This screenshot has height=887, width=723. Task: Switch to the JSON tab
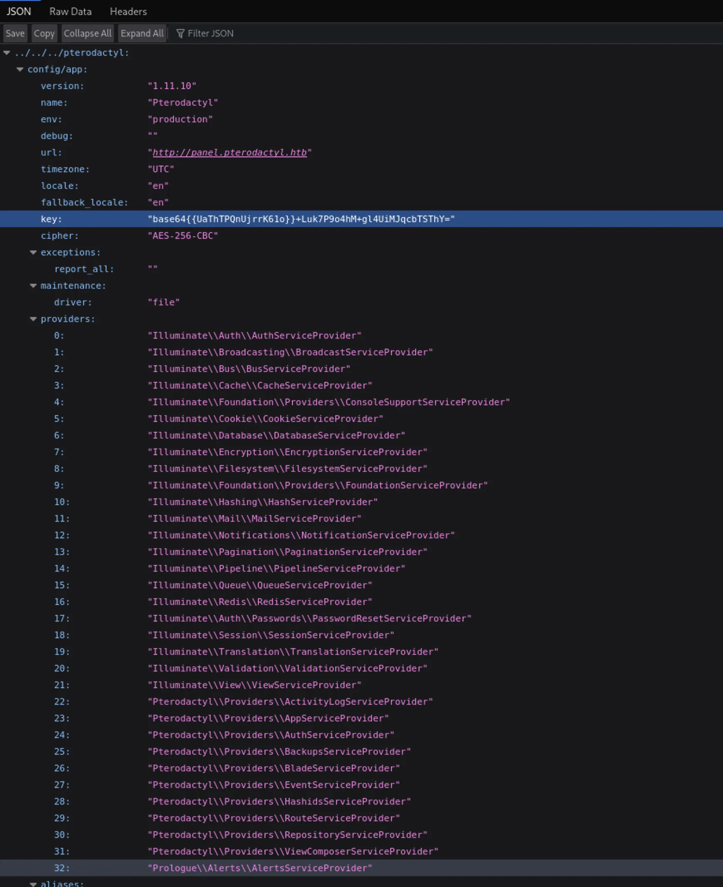(x=19, y=11)
